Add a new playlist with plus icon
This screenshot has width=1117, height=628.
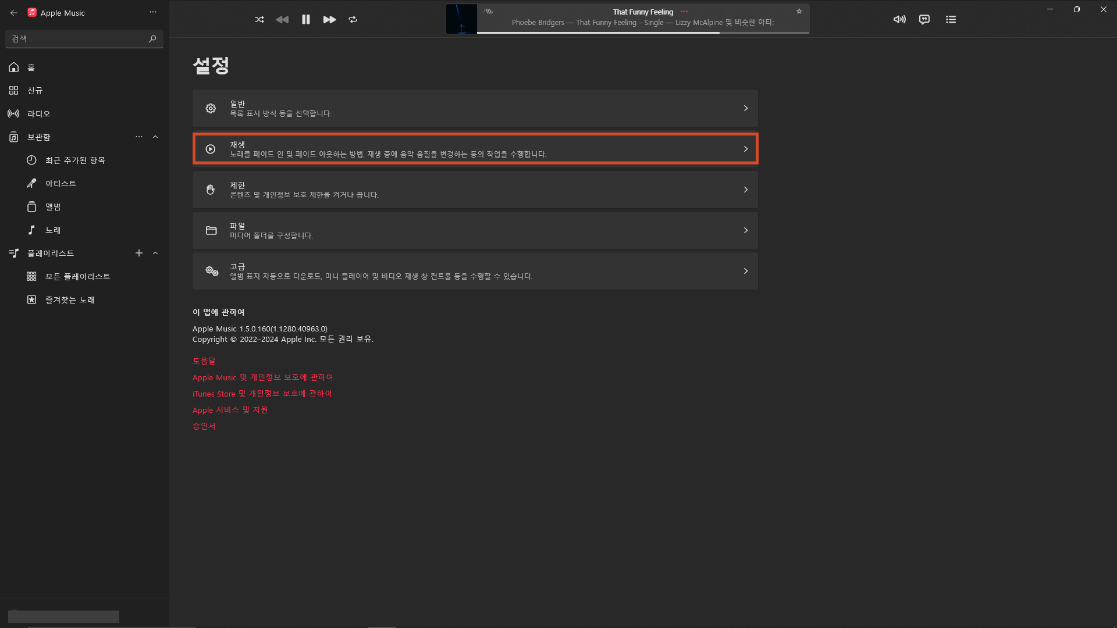138,253
